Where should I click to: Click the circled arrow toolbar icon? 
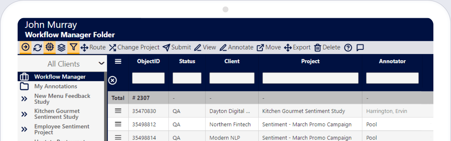26,47
